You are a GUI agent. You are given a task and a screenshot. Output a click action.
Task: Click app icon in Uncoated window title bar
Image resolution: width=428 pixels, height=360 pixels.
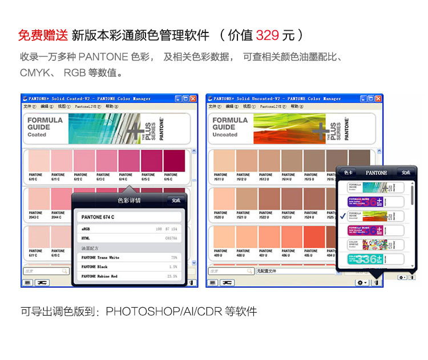click(x=210, y=99)
